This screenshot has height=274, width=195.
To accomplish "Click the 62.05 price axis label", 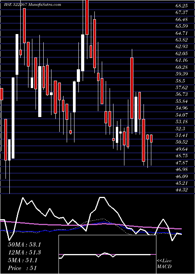I will (x=182, y=54).
